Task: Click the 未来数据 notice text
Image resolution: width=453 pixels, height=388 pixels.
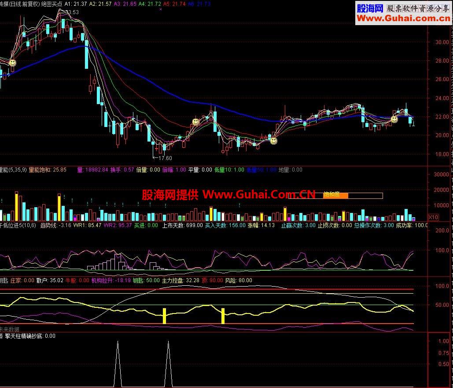Action: point(10,329)
